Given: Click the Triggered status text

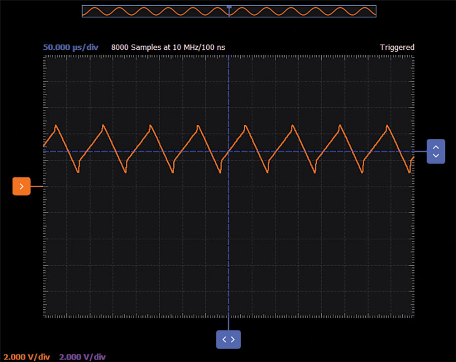Looking at the screenshot, I should pos(397,47).
